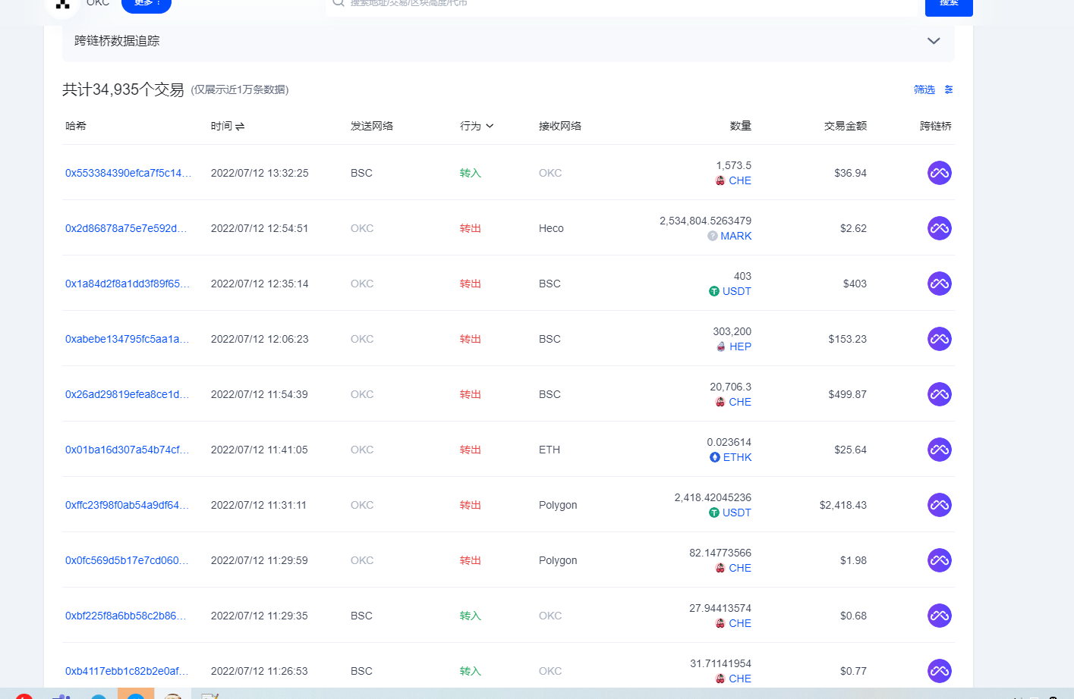
Task: Open transaction hash 0x0fc569d5b17e7cd060…
Action: 127,560
